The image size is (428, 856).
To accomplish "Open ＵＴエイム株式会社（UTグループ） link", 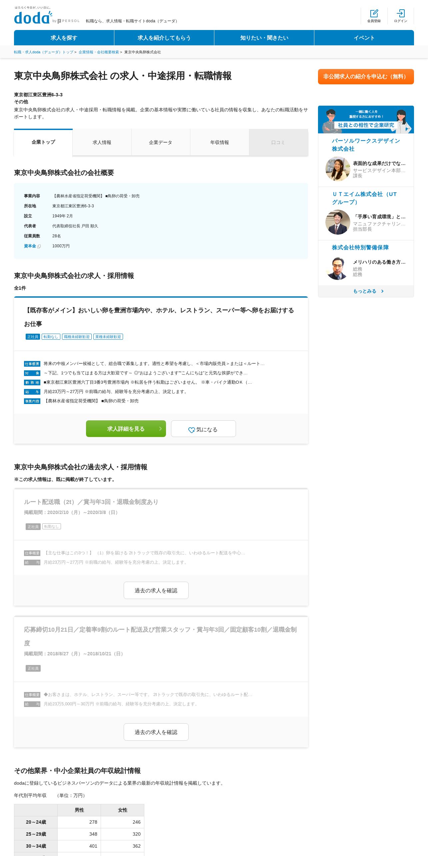I will click(x=364, y=198).
